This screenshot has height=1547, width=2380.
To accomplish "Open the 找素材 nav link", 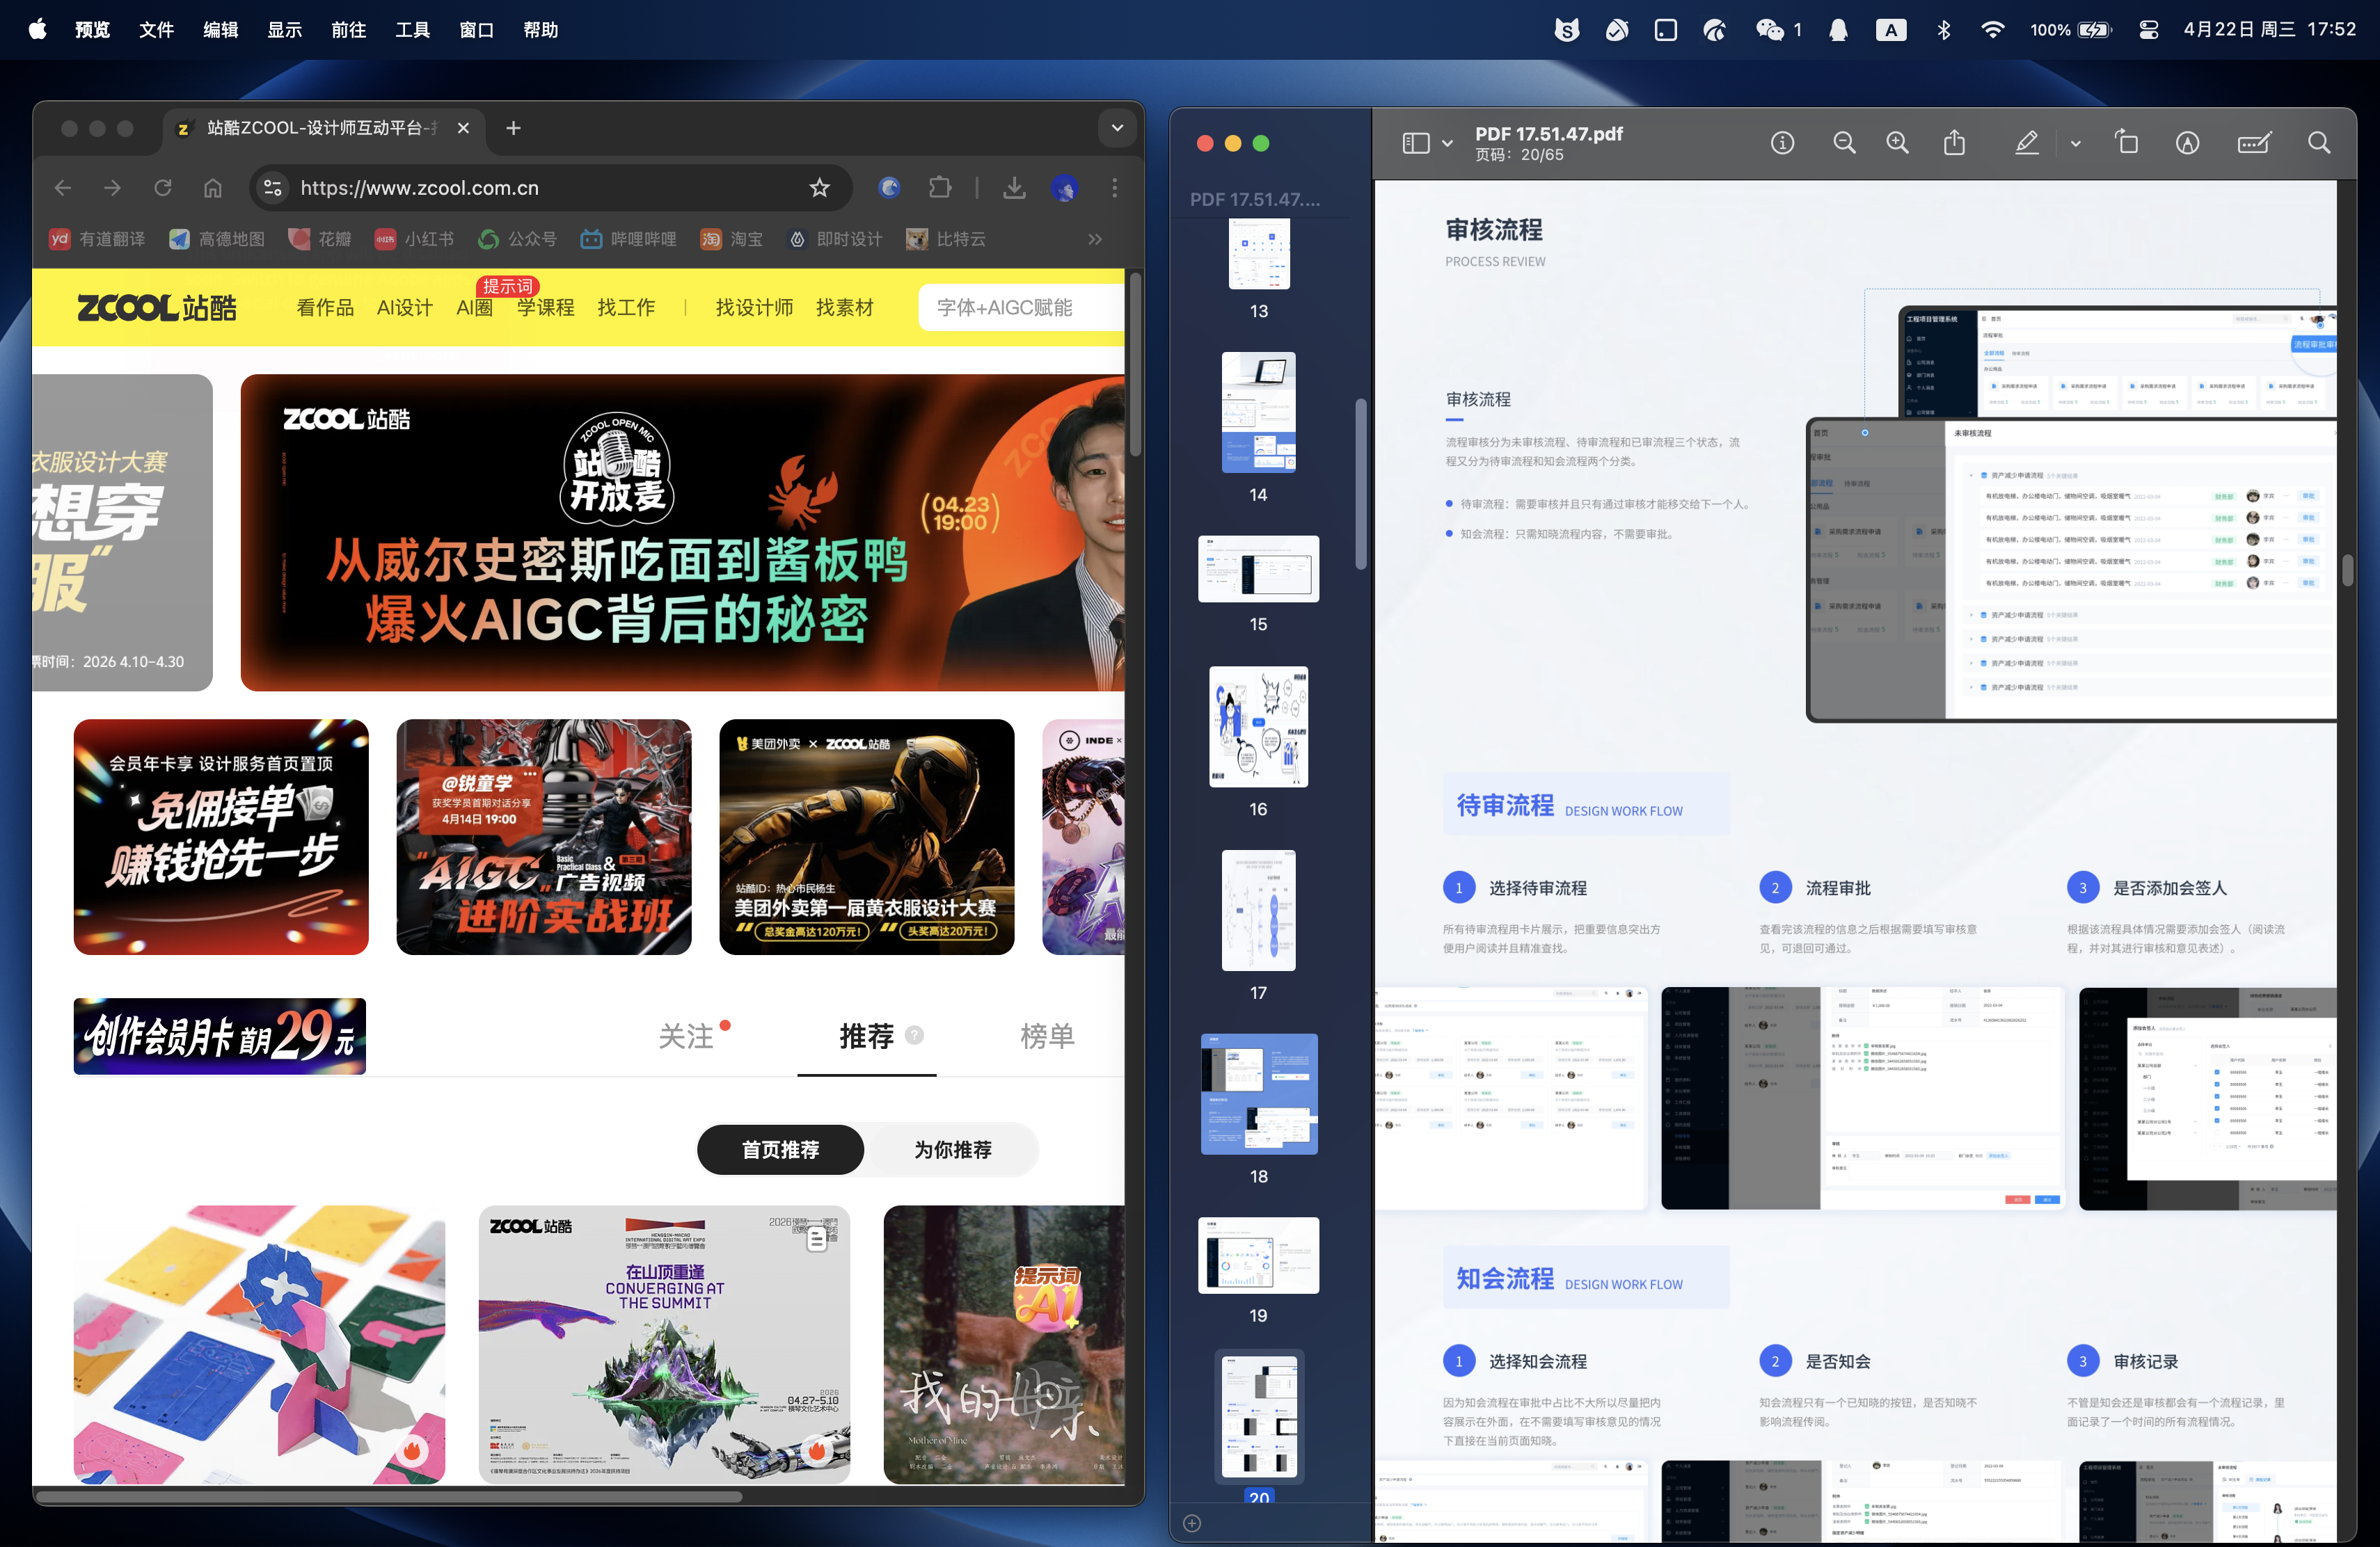I will (844, 308).
